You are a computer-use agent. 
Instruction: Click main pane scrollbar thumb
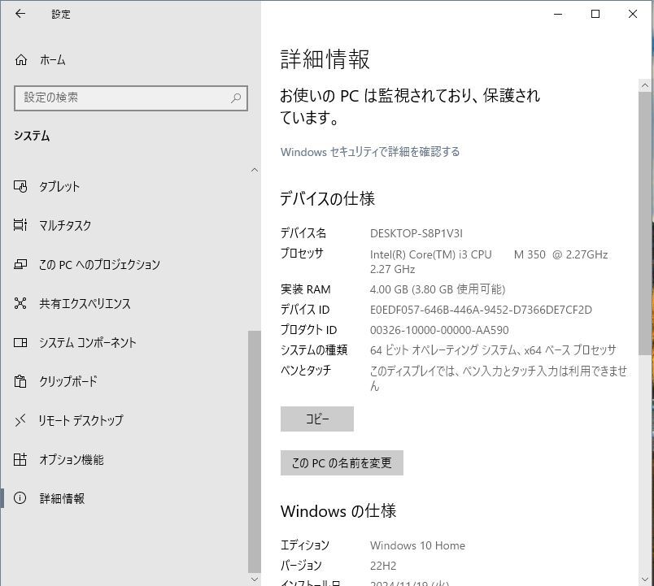645,223
